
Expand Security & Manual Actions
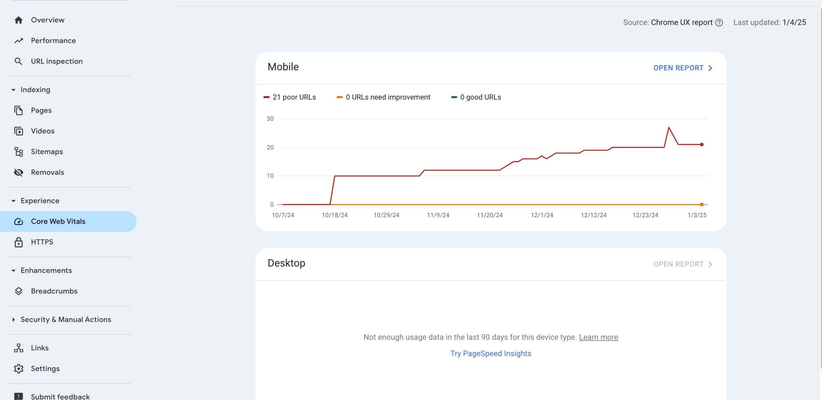(x=13, y=320)
